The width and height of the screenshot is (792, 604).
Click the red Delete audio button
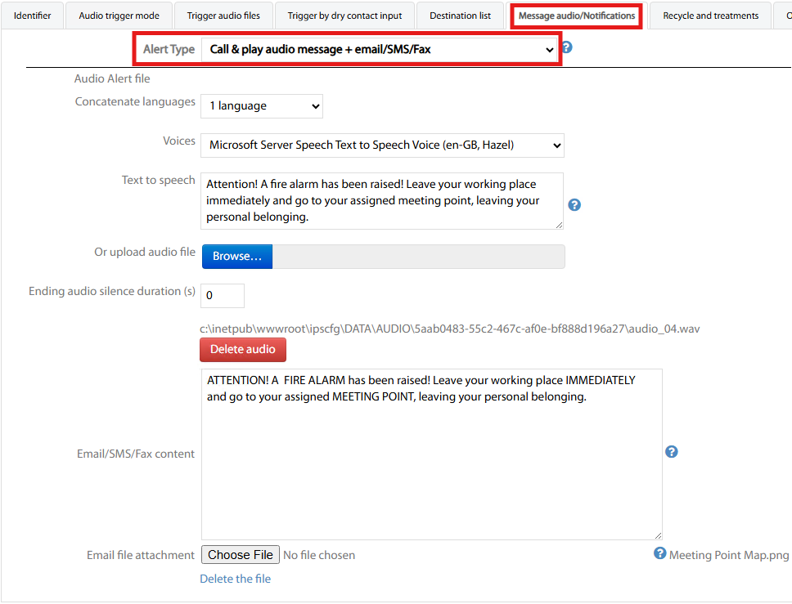(243, 350)
